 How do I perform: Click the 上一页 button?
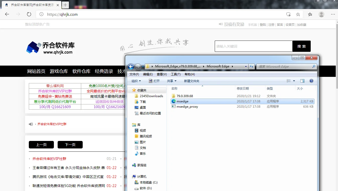click(x=41, y=145)
